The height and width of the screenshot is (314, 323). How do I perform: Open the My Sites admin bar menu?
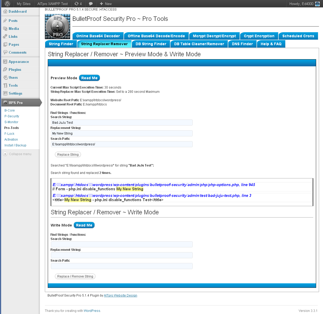pyautogui.click(x=23, y=4)
